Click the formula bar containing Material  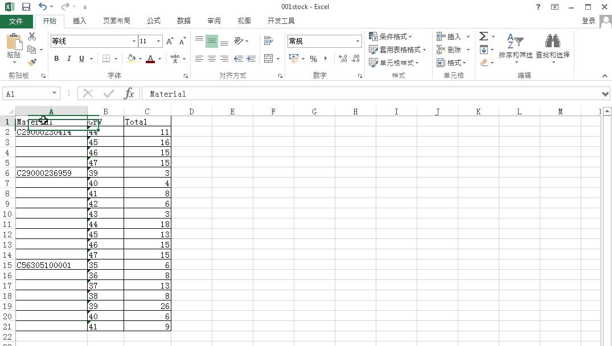371,94
